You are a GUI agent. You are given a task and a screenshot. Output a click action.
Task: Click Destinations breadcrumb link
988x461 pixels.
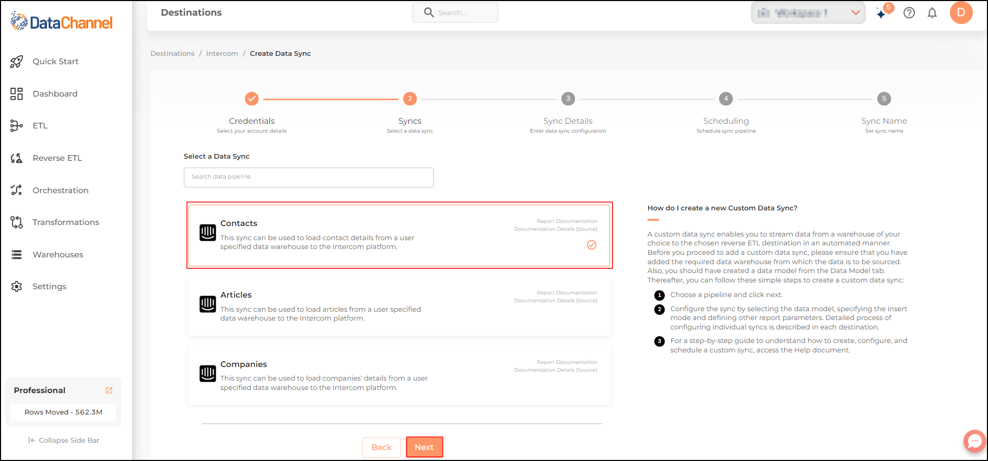pos(172,54)
